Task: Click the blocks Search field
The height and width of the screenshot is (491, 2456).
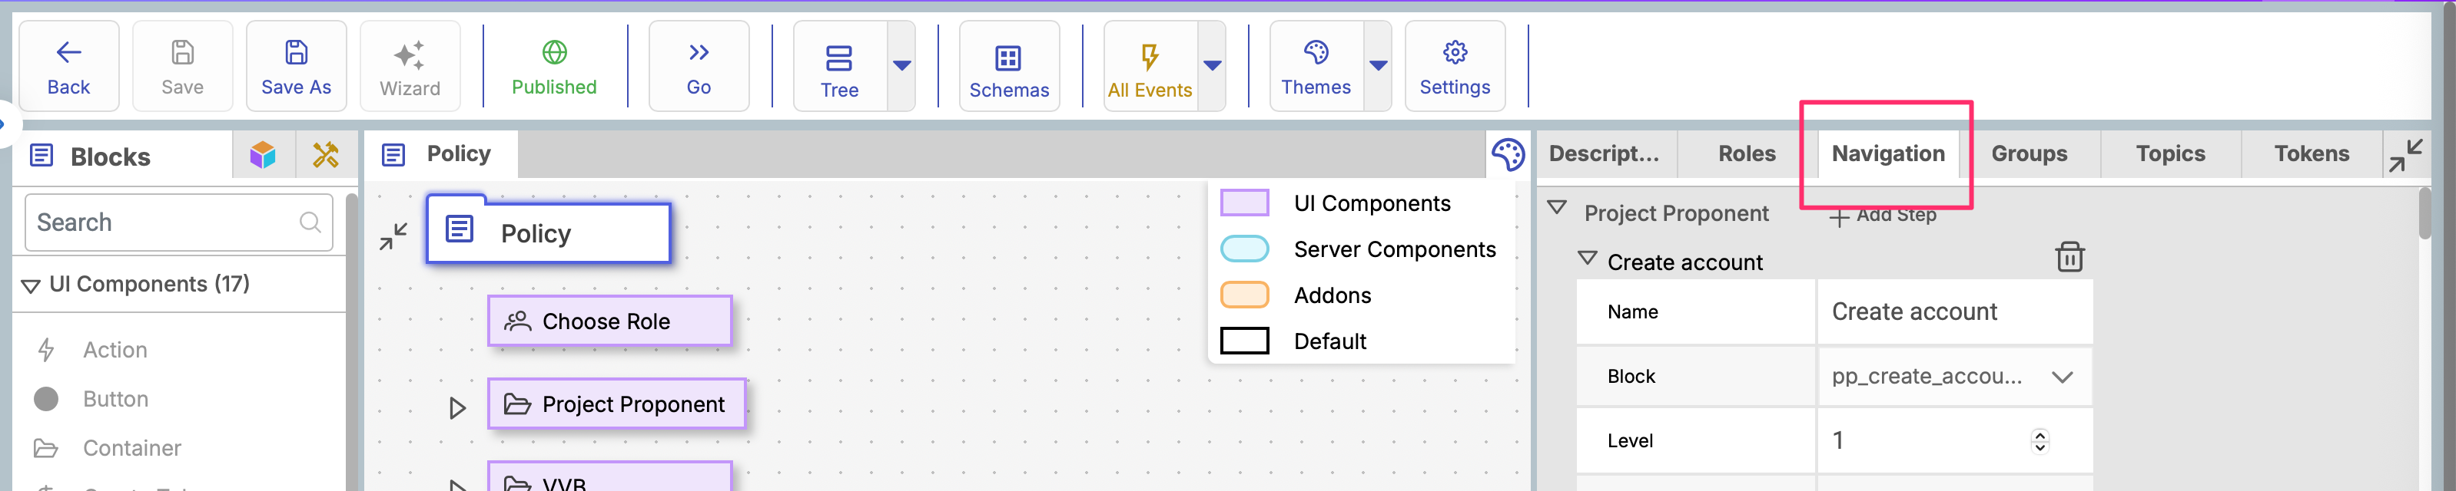Action: click(167, 222)
